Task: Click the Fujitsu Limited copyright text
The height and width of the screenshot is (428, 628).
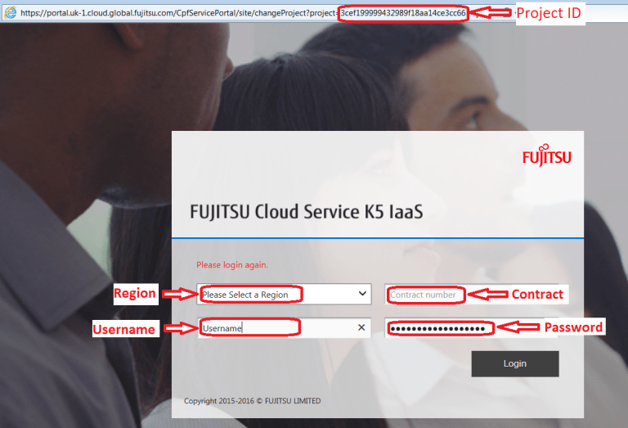Action: [x=253, y=401]
